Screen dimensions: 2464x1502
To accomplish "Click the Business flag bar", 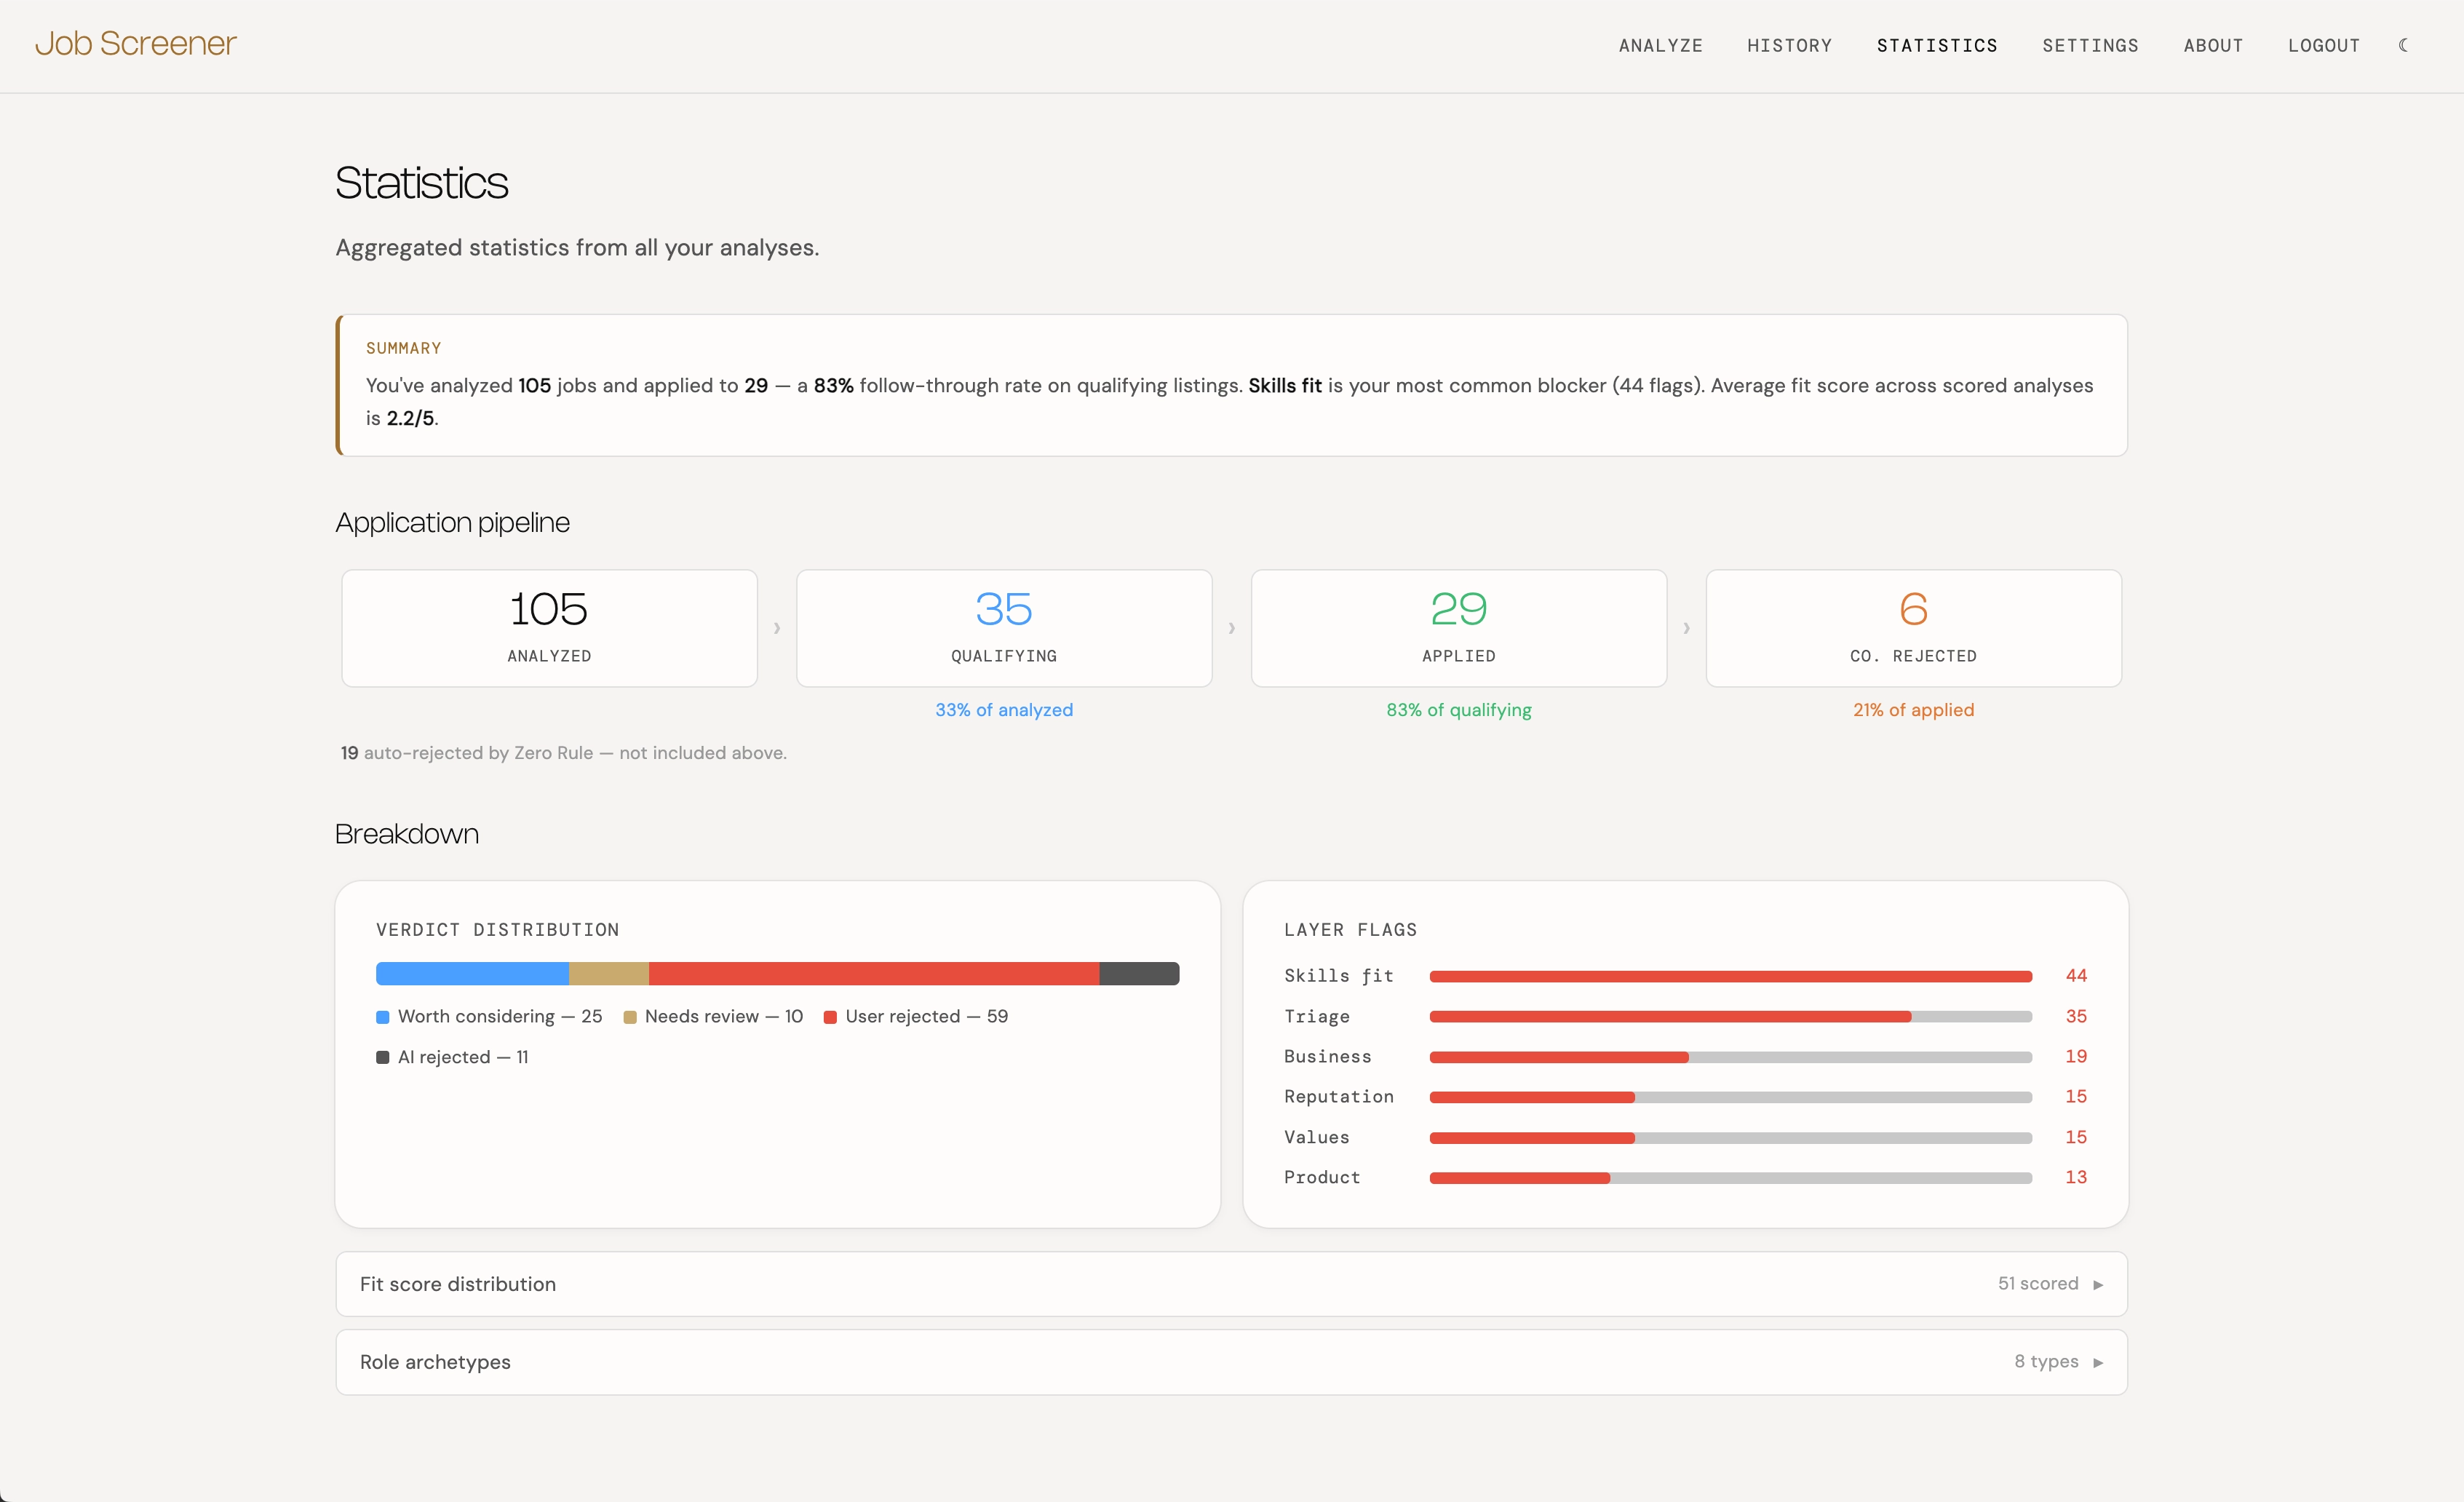I will click(1730, 1057).
